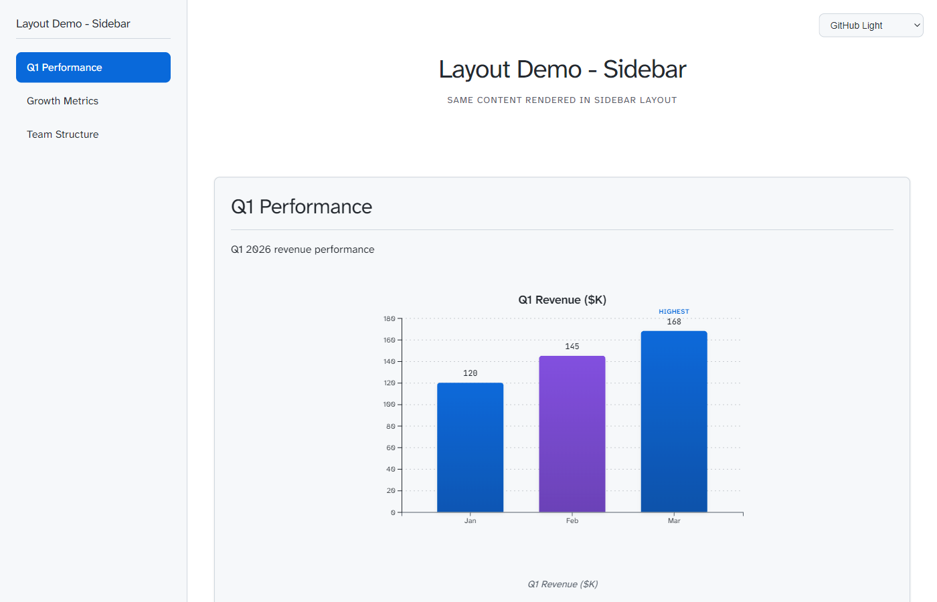Click the chart title Q1 Revenue ($K)
Image resolution: width=937 pixels, height=602 pixels.
562,300
